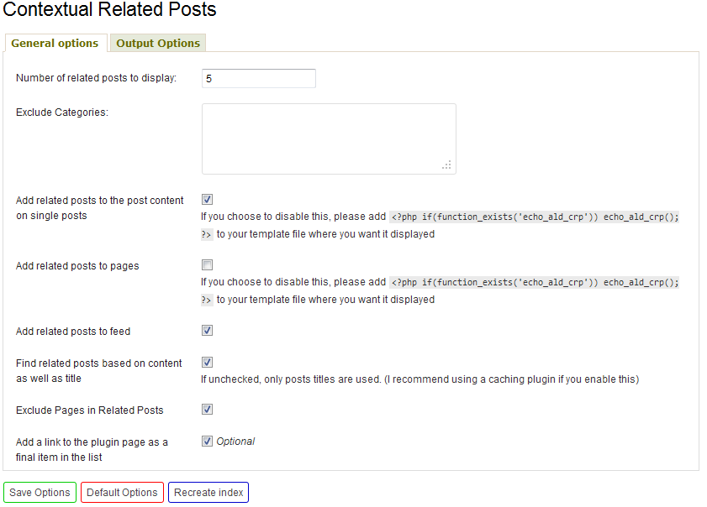Disable the plugin page link checkbox
This screenshot has height=507, width=707.
(207, 442)
